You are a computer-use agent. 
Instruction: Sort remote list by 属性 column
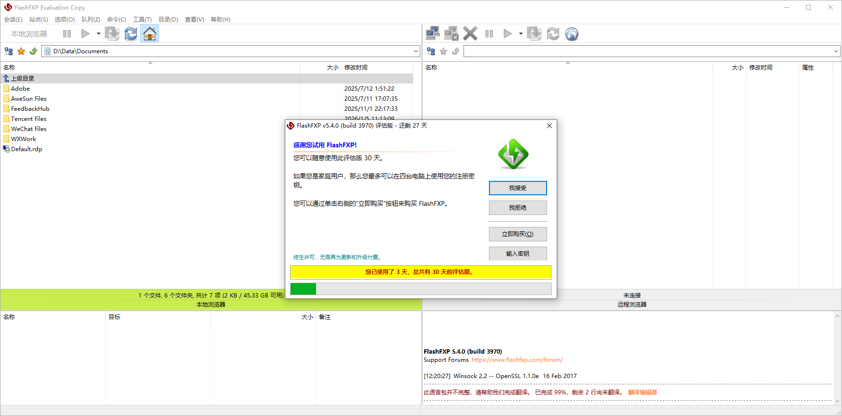(x=815, y=68)
